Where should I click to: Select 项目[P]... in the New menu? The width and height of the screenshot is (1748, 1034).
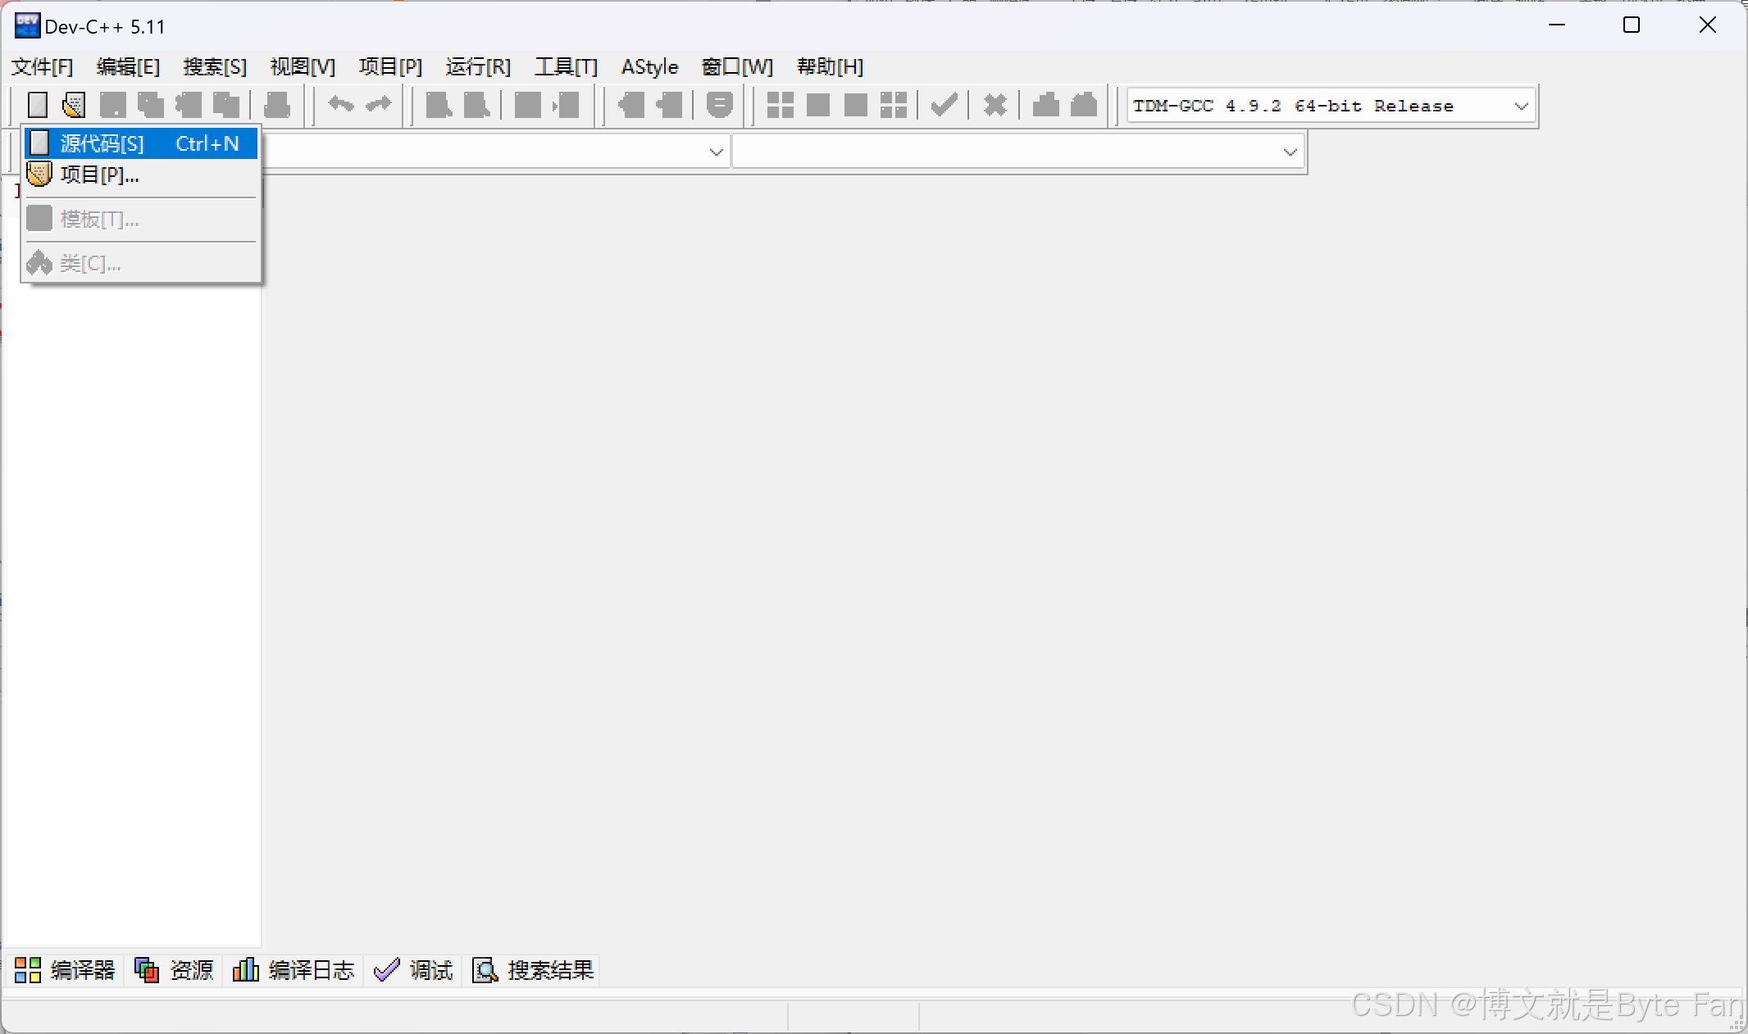pos(99,175)
